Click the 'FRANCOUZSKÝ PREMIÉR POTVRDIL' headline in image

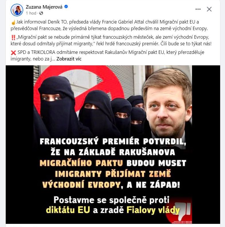113,141
